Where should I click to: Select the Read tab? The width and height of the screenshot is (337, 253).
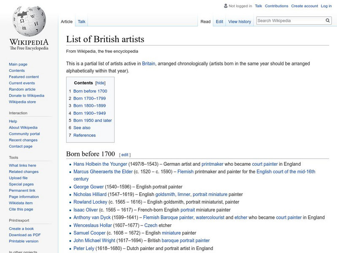coord(205,21)
